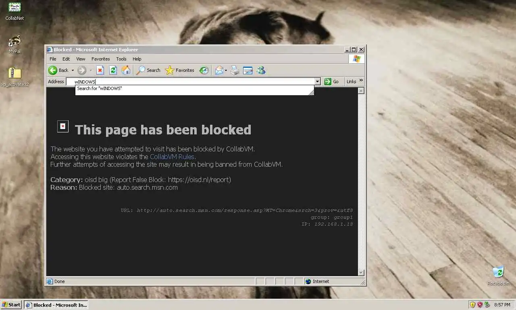The image size is (516, 310).
Task: Maximize the Internet Explorer window
Action: click(x=354, y=50)
